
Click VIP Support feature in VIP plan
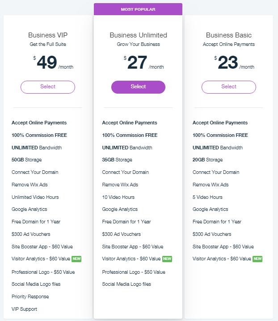pos(24,309)
